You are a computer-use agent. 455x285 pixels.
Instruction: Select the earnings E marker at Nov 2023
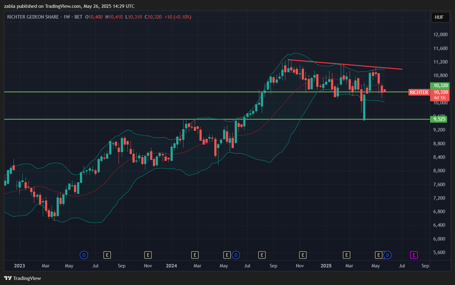148,255
